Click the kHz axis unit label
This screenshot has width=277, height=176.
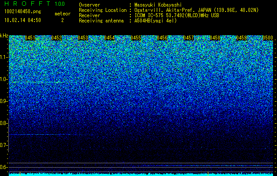click(4, 36)
